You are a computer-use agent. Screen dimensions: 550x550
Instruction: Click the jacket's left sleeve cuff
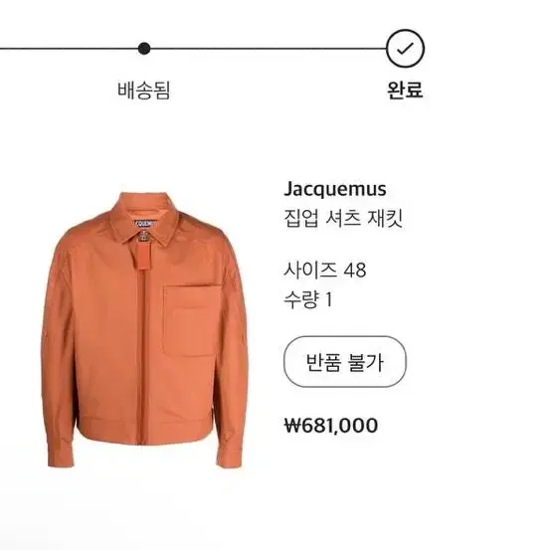(61, 455)
